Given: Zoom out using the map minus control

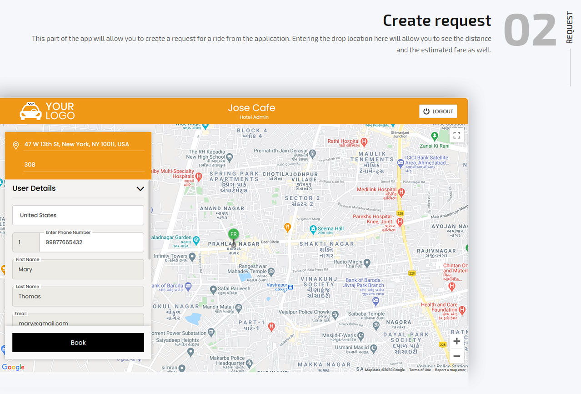Looking at the screenshot, I should click(456, 356).
